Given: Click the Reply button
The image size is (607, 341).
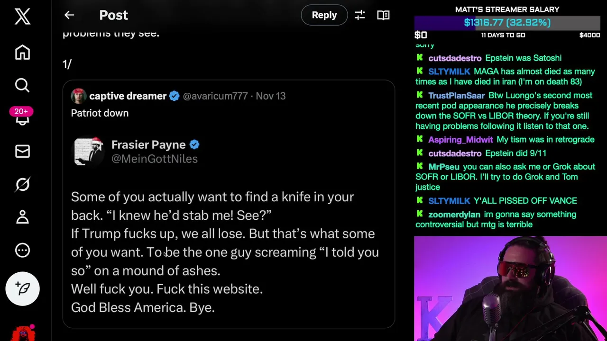Looking at the screenshot, I should 324,15.
